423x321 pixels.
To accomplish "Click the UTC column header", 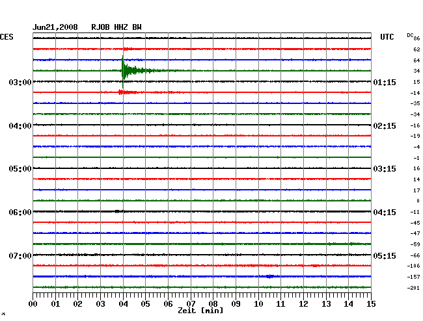I will click(387, 37).
